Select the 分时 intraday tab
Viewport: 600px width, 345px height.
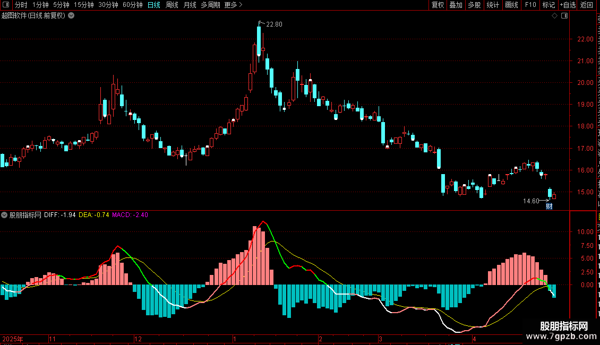pyautogui.click(x=21, y=5)
